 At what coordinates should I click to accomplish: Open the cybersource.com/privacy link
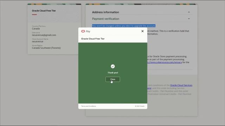pyautogui.click(x=165, y=62)
